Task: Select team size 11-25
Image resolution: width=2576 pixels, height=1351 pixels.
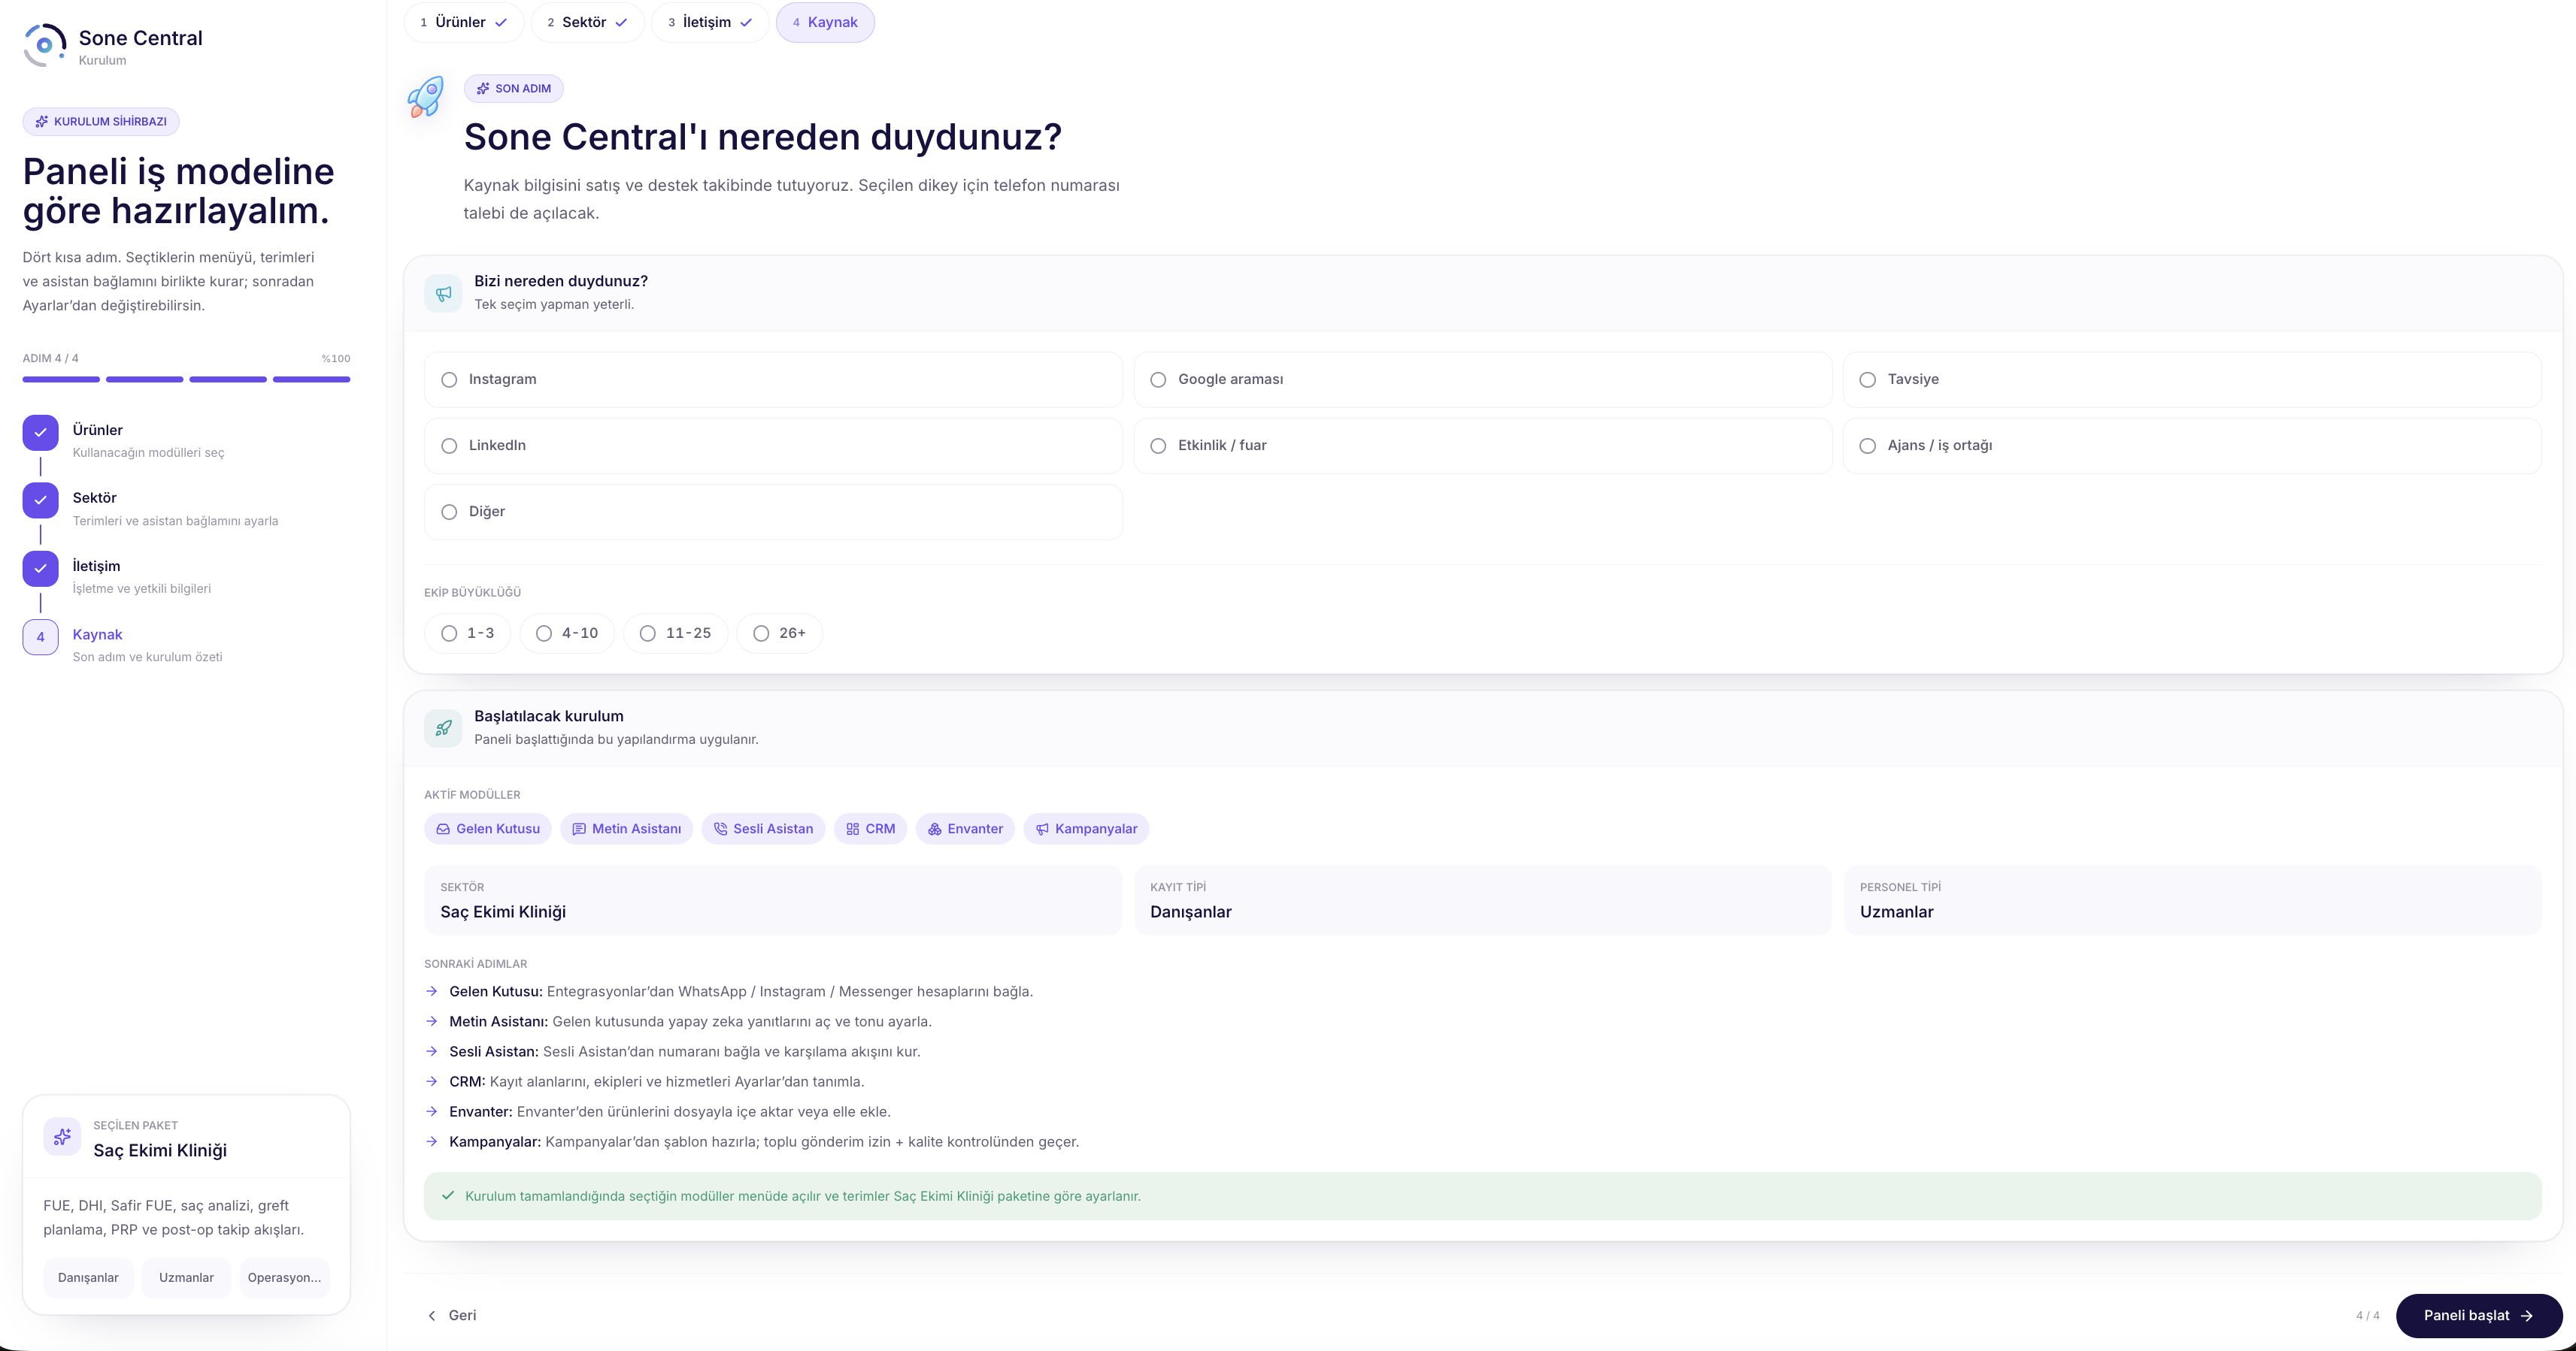Action: [x=676, y=633]
